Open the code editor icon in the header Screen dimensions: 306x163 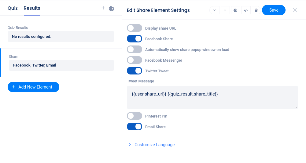click(x=246, y=10)
